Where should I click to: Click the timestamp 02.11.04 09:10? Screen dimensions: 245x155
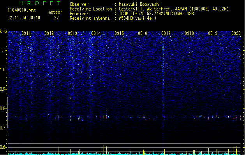24,18
